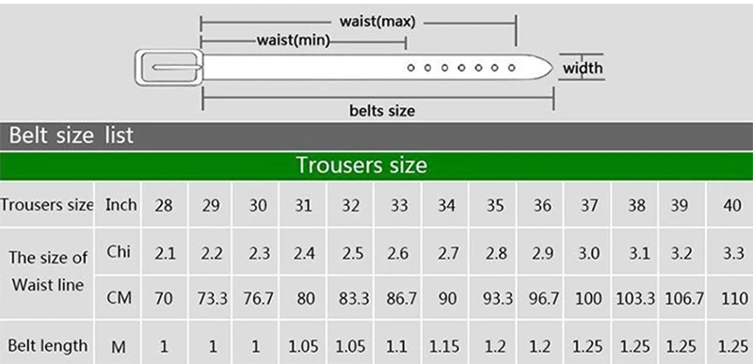Click the 103.3 CM cell
Viewport: 753px width, 364px height.
[636, 298]
